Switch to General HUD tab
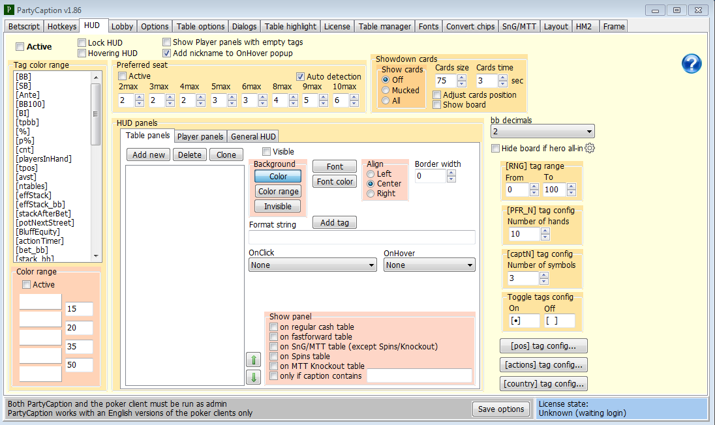 coord(253,137)
